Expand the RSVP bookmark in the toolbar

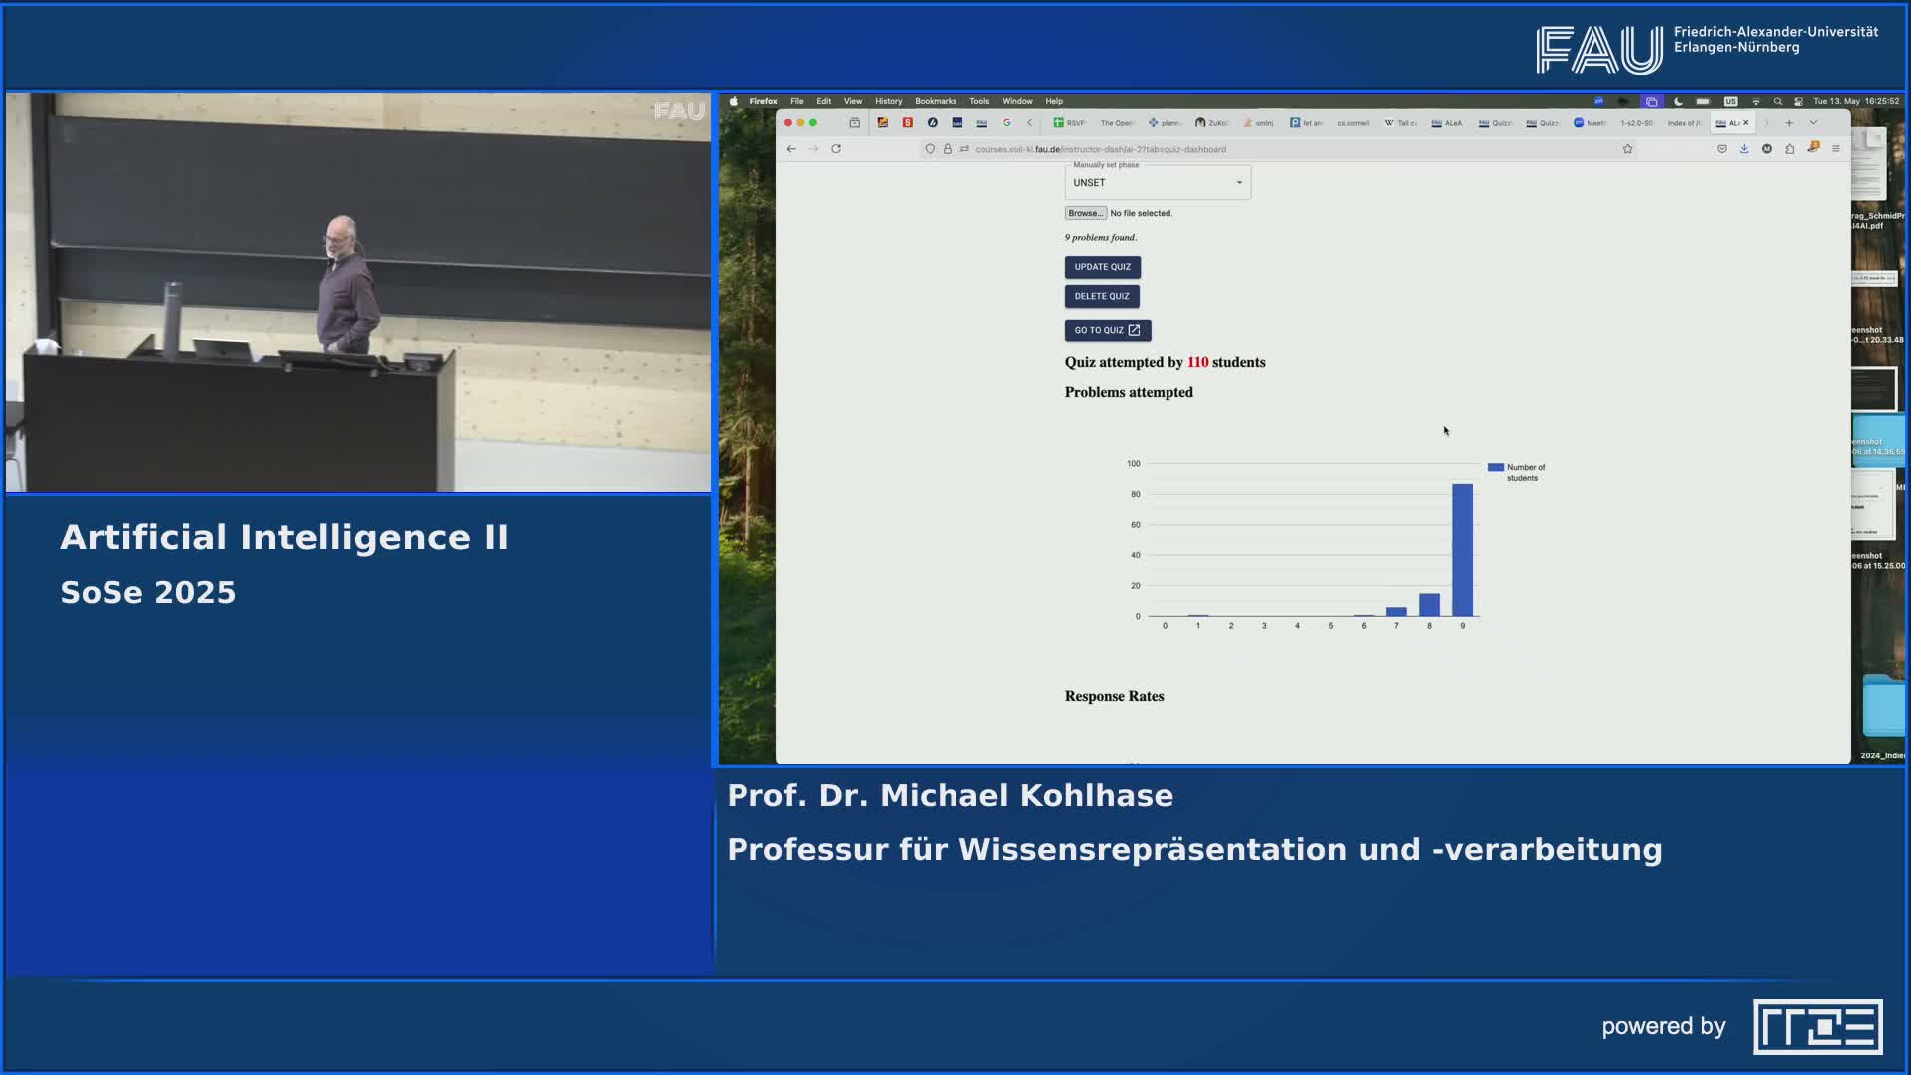[x=1067, y=123]
